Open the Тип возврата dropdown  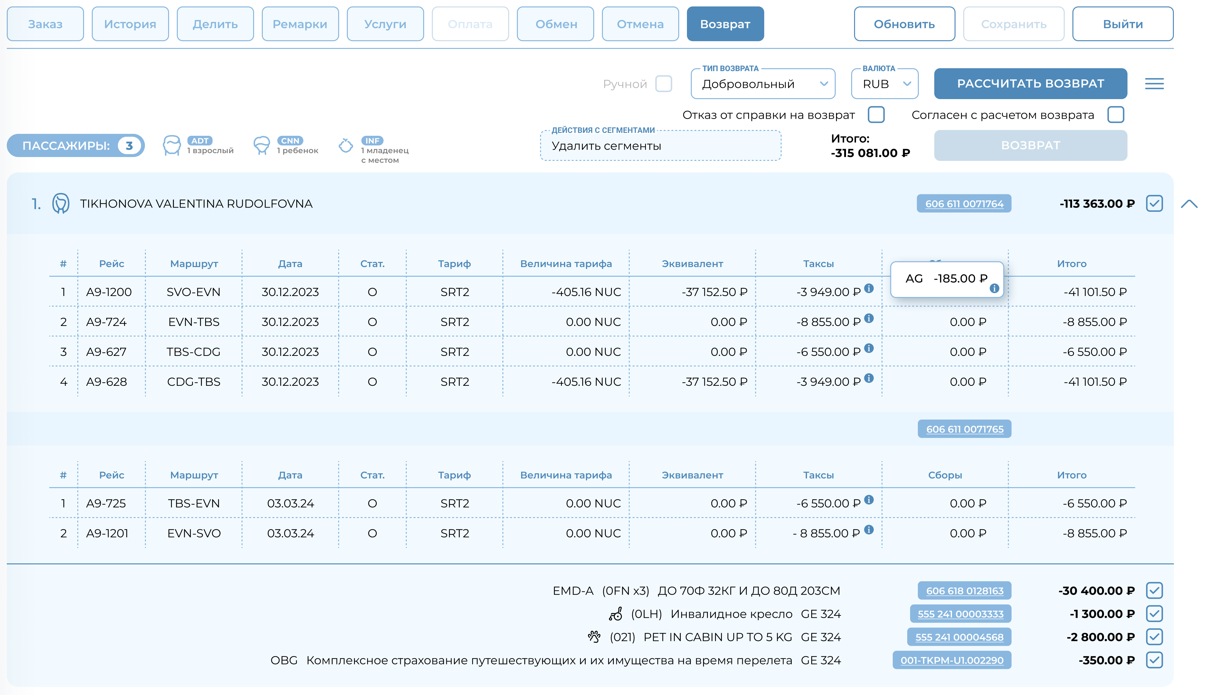[x=762, y=84]
